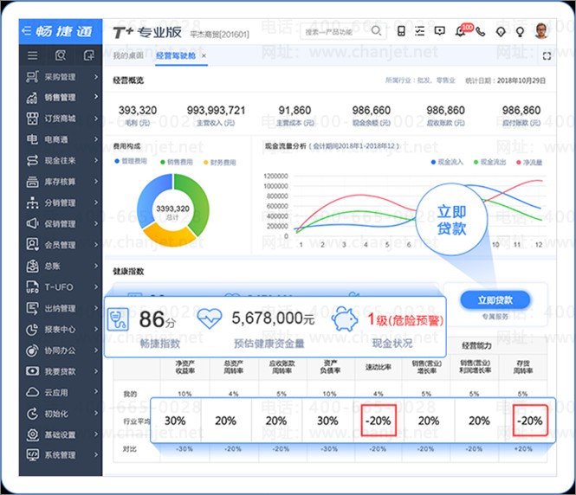Click the new-window icon in sidebar header

point(88,55)
